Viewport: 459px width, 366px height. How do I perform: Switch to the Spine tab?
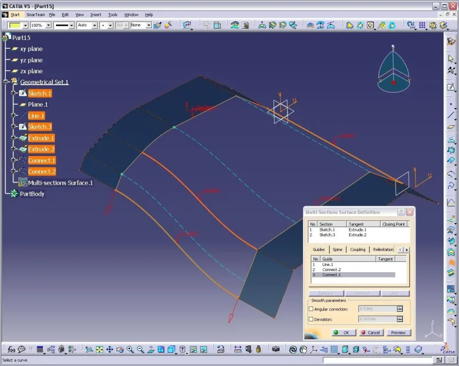(x=337, y=249)
